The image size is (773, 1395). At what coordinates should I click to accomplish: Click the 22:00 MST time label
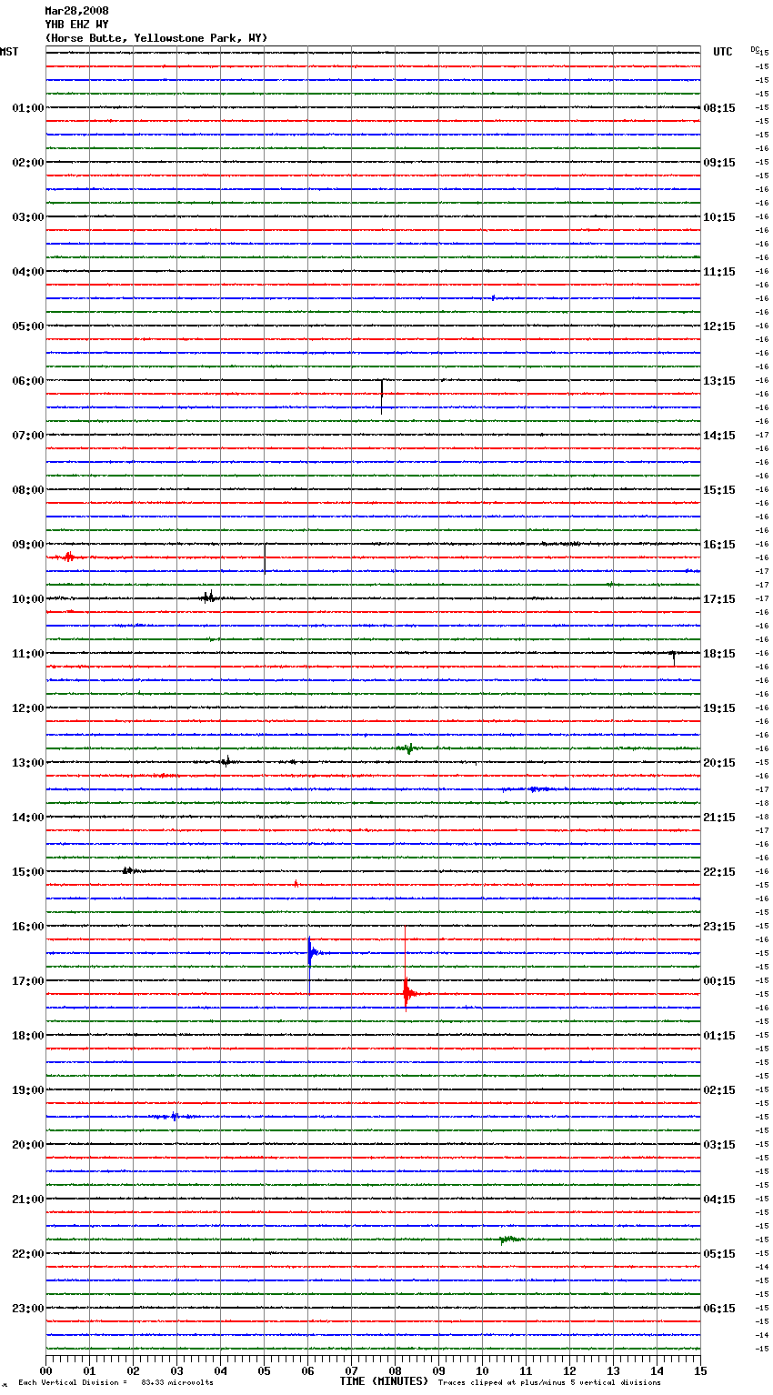click(x=28, y=1254)
